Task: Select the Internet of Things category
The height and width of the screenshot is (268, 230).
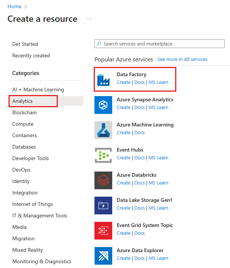Action: coord(33,204)
